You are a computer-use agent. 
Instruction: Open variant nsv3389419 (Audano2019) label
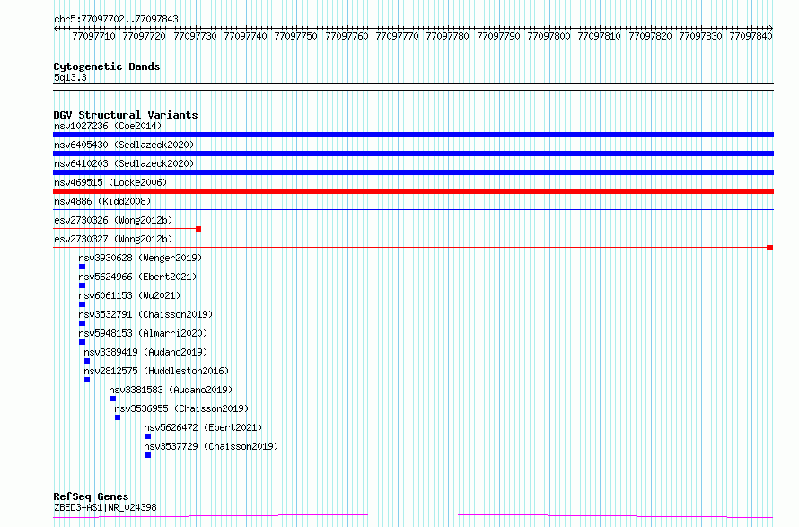tap(145, 352)
